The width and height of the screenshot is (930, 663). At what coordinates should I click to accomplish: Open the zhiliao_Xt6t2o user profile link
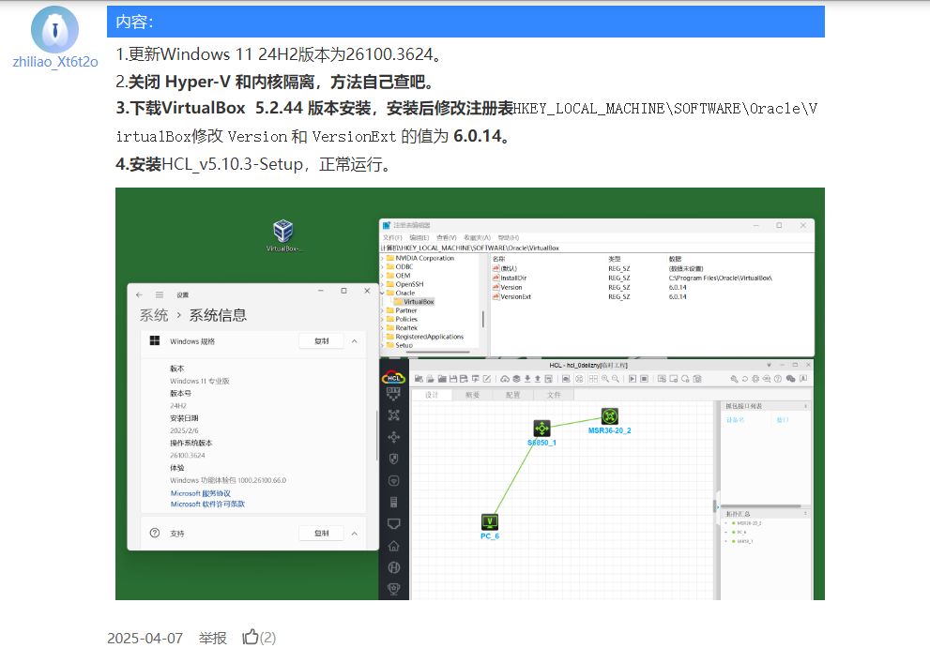[55, 62]
